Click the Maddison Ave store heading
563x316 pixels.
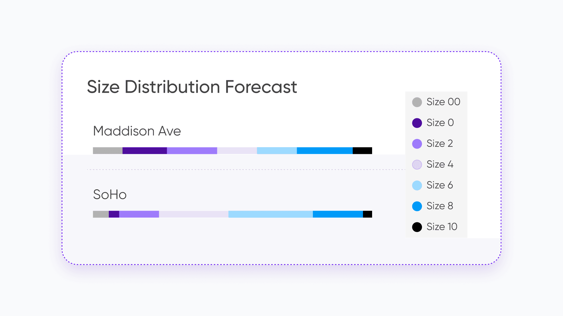[x=137, y=131]
